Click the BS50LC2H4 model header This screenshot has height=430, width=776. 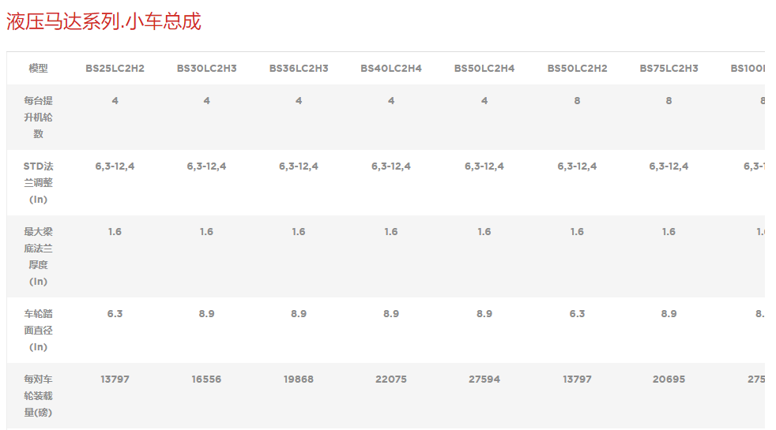click(x=484, y=69)
